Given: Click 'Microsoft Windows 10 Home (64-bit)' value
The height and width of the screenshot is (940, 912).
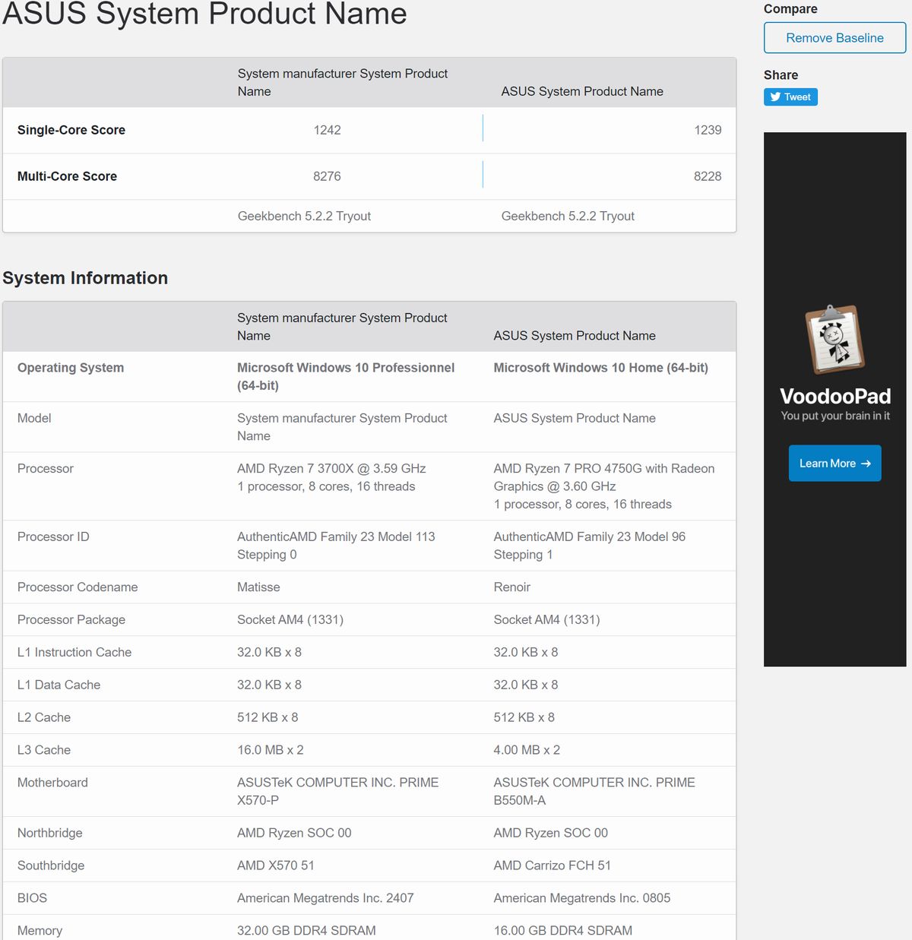Looking at the screenshot, I should tap(600, 368).
